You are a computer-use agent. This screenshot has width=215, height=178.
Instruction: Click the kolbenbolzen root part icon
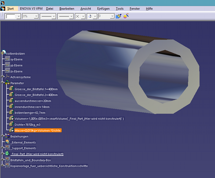point(3,53)
